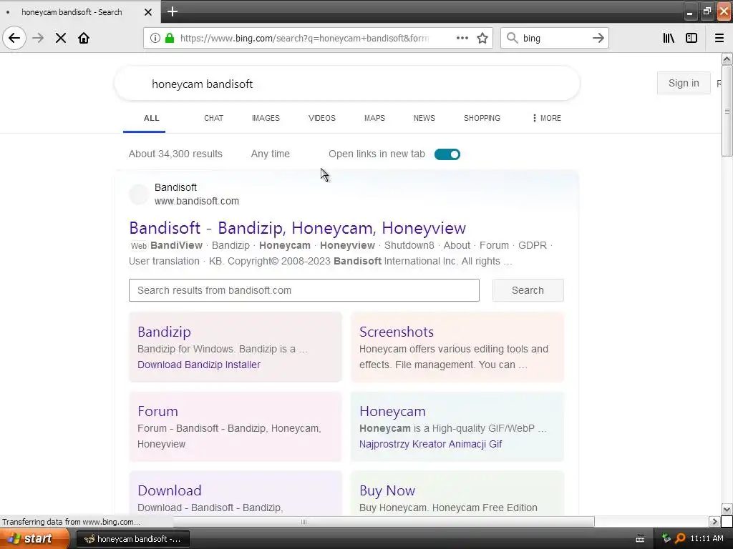733x549 pixels.
Task: Open the Honeycam sitelink
Action: click(x=392, y=411)
